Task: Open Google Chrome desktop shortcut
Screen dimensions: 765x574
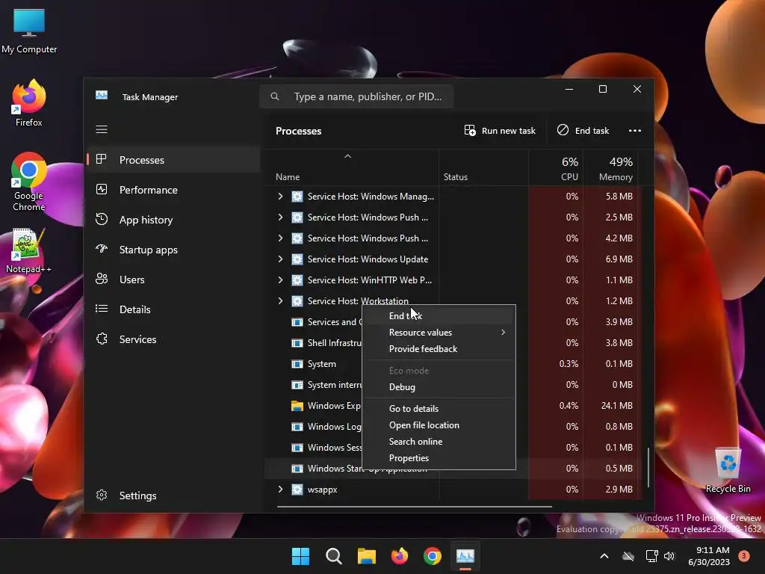Action: tap(29, 182)
